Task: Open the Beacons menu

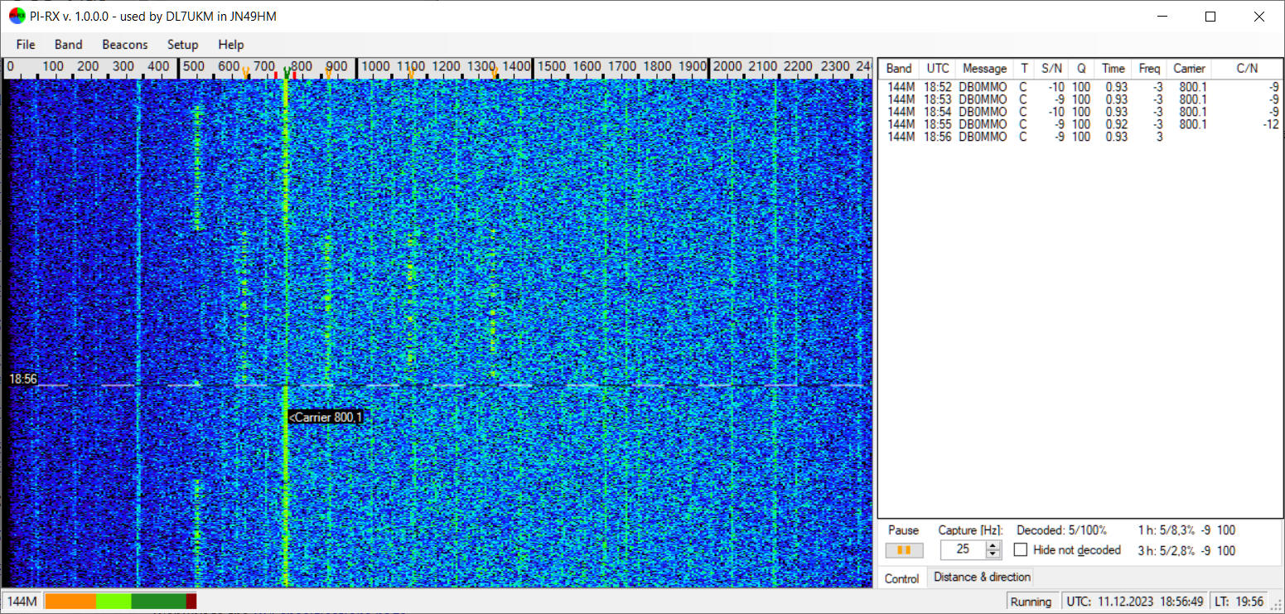Action: tap(125, 45)
